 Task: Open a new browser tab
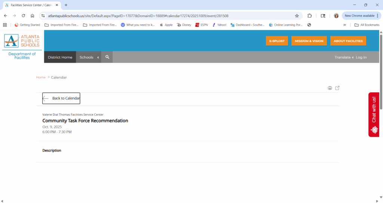tap(66, 5)
